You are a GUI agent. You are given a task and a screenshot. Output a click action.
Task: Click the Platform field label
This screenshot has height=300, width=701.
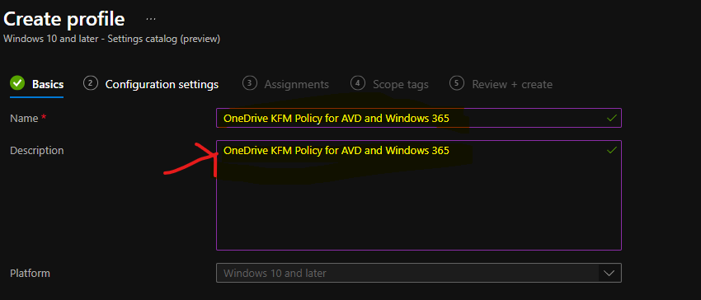[30, 273]
